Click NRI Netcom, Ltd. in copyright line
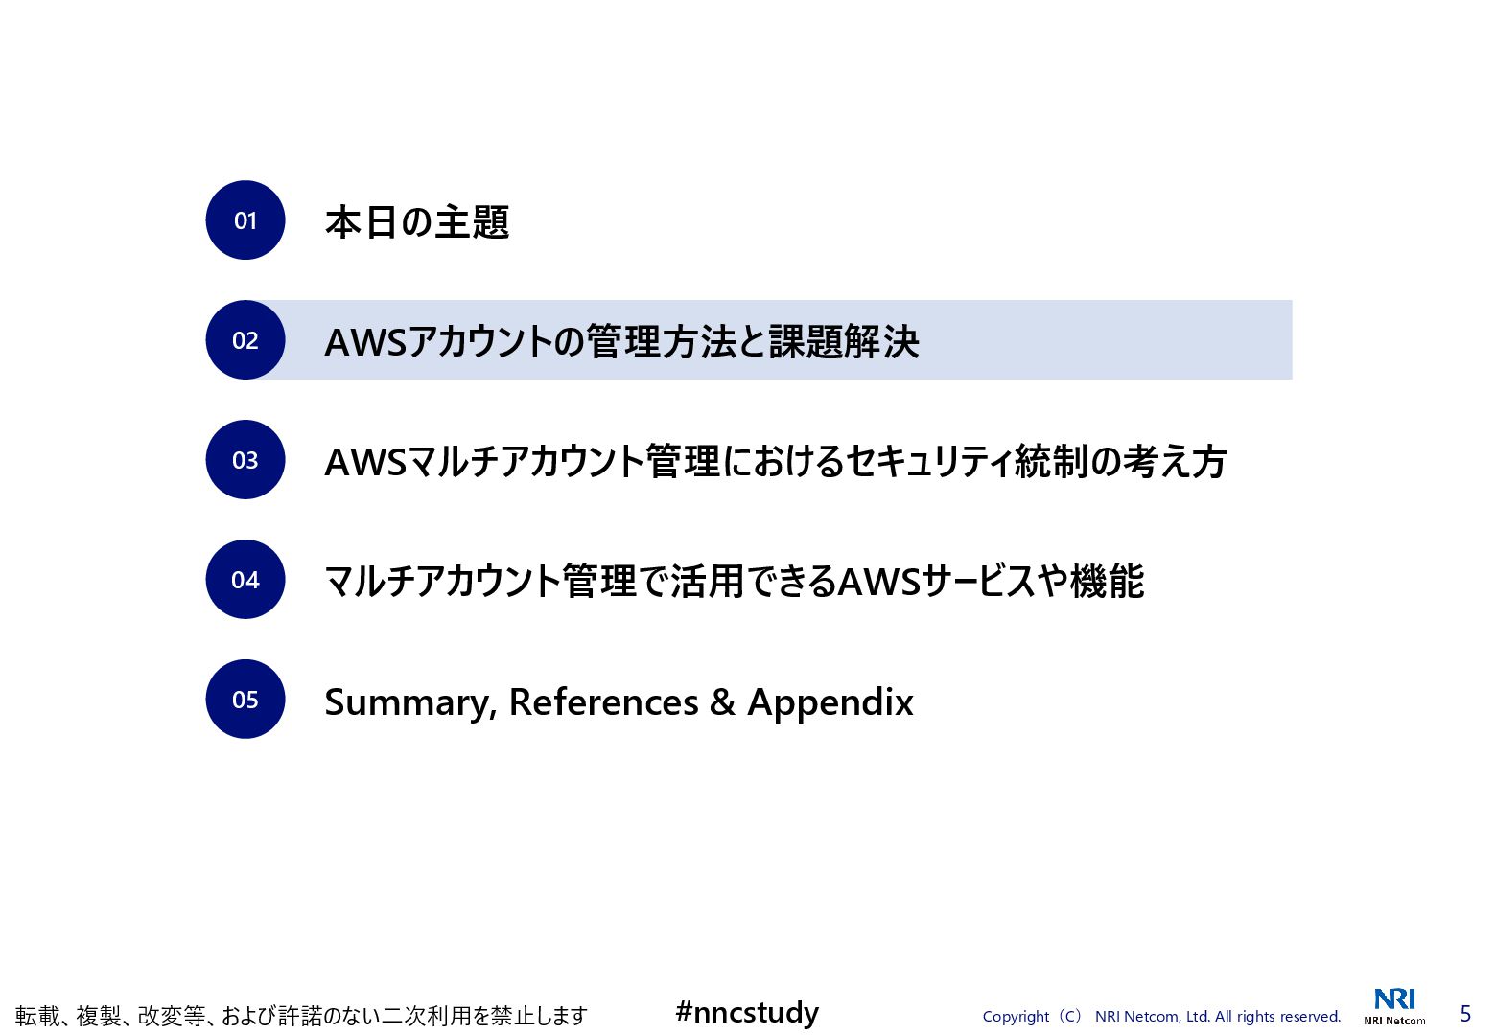Screen dimensions: 1496x1035 coord(1153,1017)
